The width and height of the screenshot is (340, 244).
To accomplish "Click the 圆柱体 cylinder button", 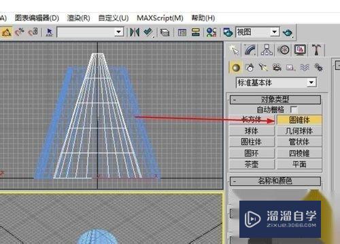I will pyautogui.click(x=252, y=142).
